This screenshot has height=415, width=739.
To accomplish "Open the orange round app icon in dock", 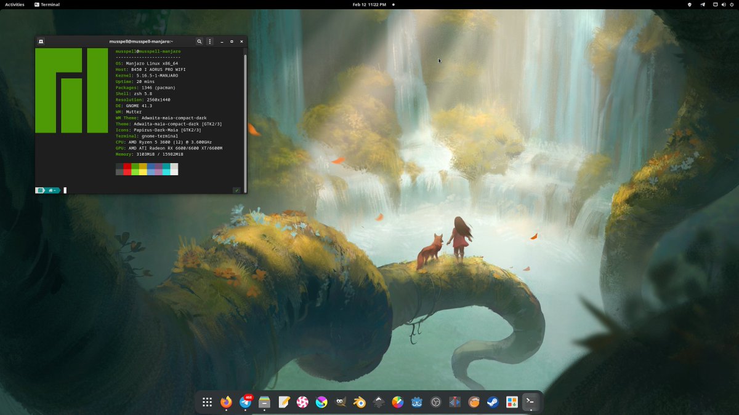I will pyautogui.click(x=474, y=402).
